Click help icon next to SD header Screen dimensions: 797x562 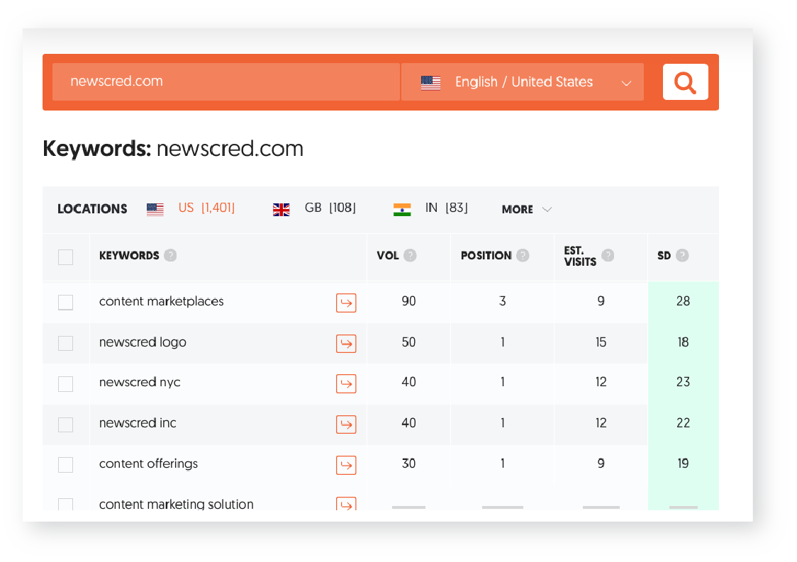tap(682, 256)
